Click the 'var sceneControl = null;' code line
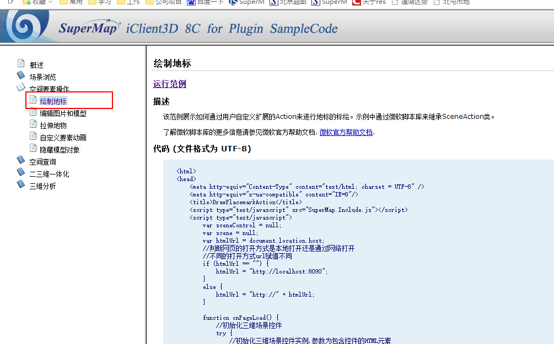Viewport: 554px width, 344px height. (242, 226)
